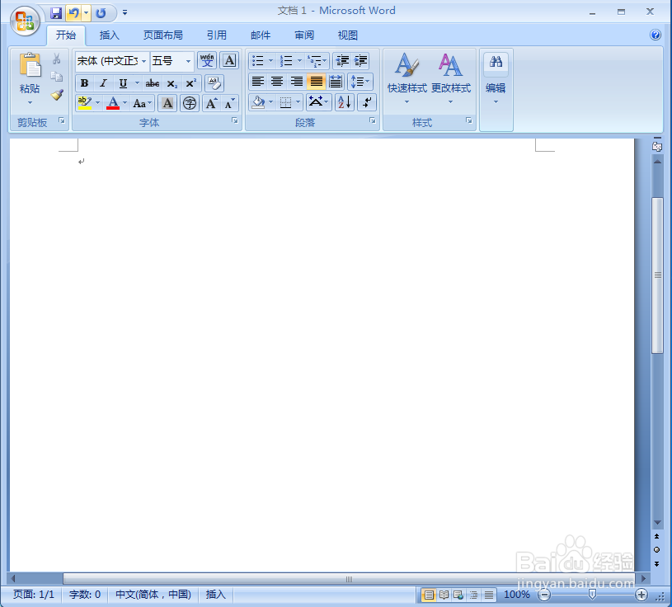Open the font name dropdown
672x607 pixels.
point(143,61)
